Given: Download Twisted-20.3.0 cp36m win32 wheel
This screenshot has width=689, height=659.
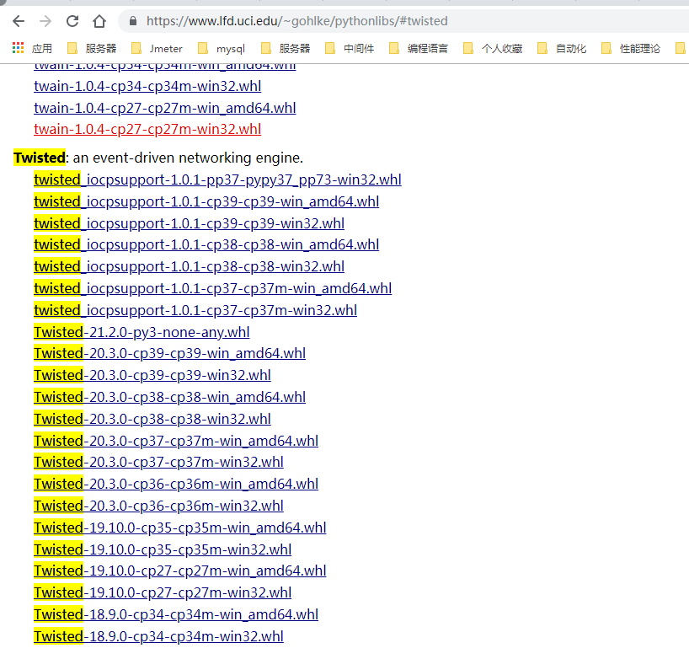Looking at the screenshot, I should (x=158, y=506).
